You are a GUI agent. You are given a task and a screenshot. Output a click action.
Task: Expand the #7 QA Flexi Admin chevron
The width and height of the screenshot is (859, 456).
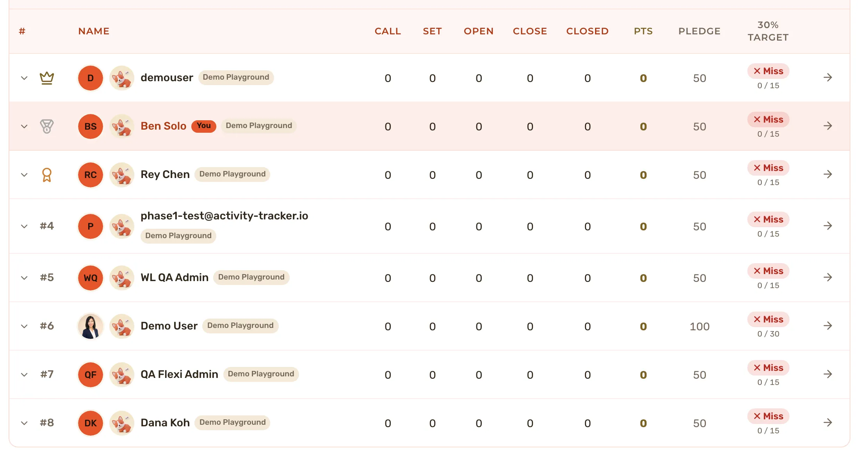pyautogui.click(x=24, y=375)
